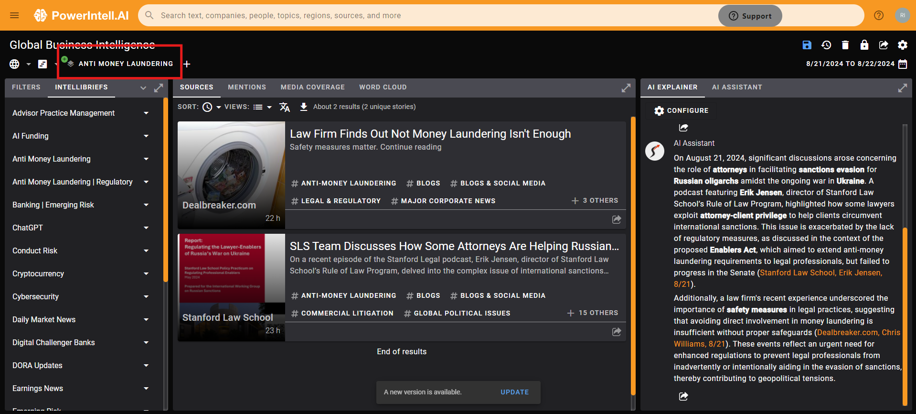Show 3 others tags on Dealbreaker article
This screenshot has height=414, width=916.
pyautogui.click(x=595, y=201)
